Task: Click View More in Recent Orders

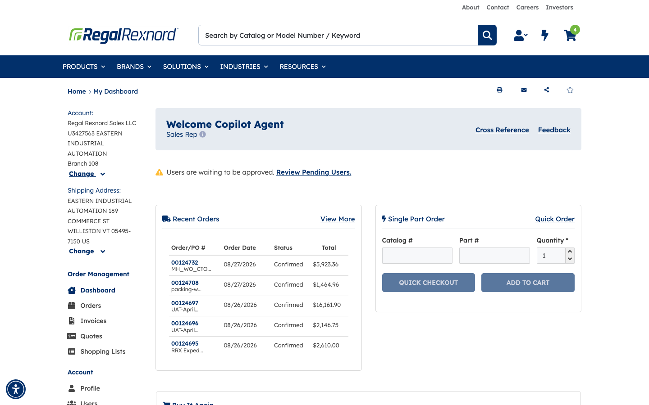Action: [338, 219]
